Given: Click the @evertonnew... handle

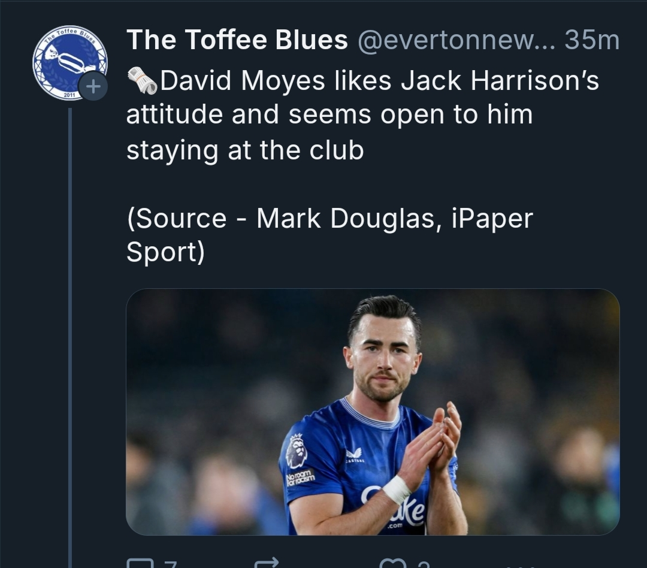Looking at the screenshot, I should (456, 40).
